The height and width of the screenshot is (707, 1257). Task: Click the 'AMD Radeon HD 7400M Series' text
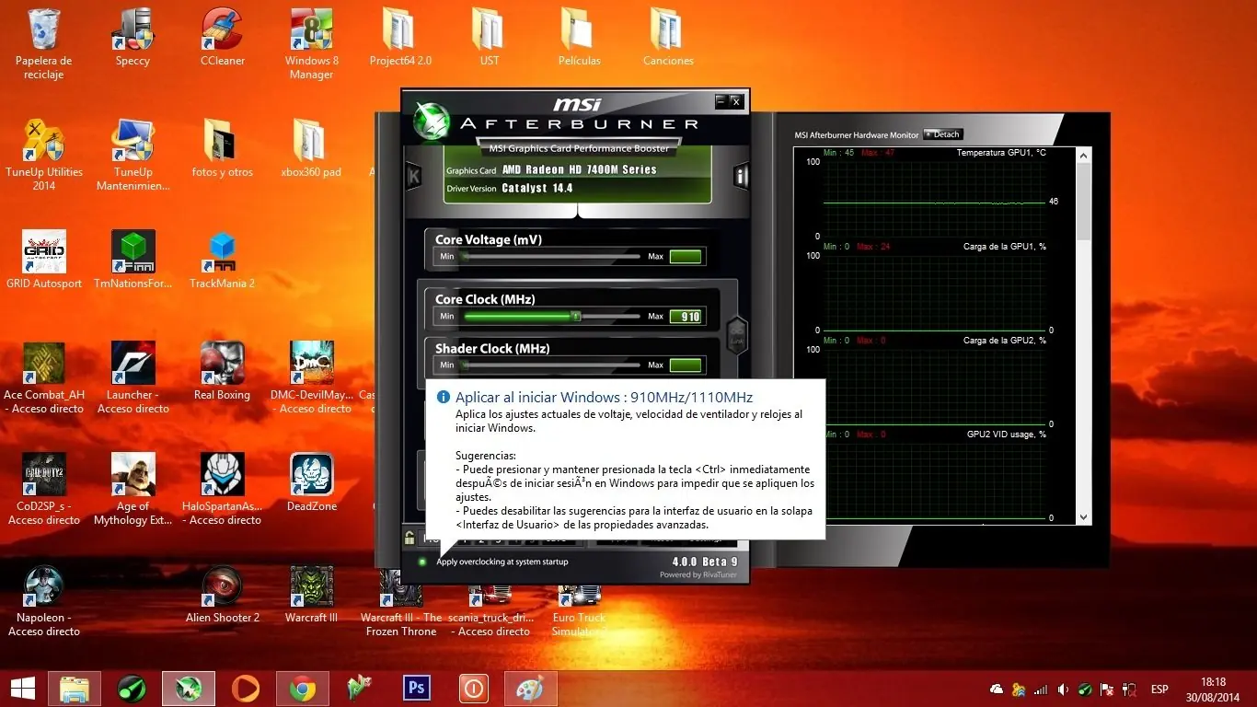579,169
